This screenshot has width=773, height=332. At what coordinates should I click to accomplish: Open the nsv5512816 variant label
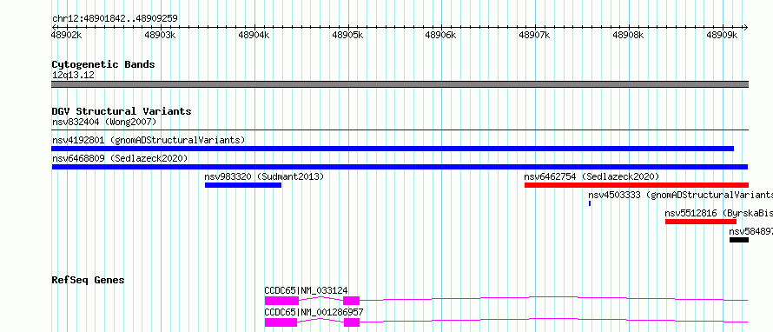[719, 213]
